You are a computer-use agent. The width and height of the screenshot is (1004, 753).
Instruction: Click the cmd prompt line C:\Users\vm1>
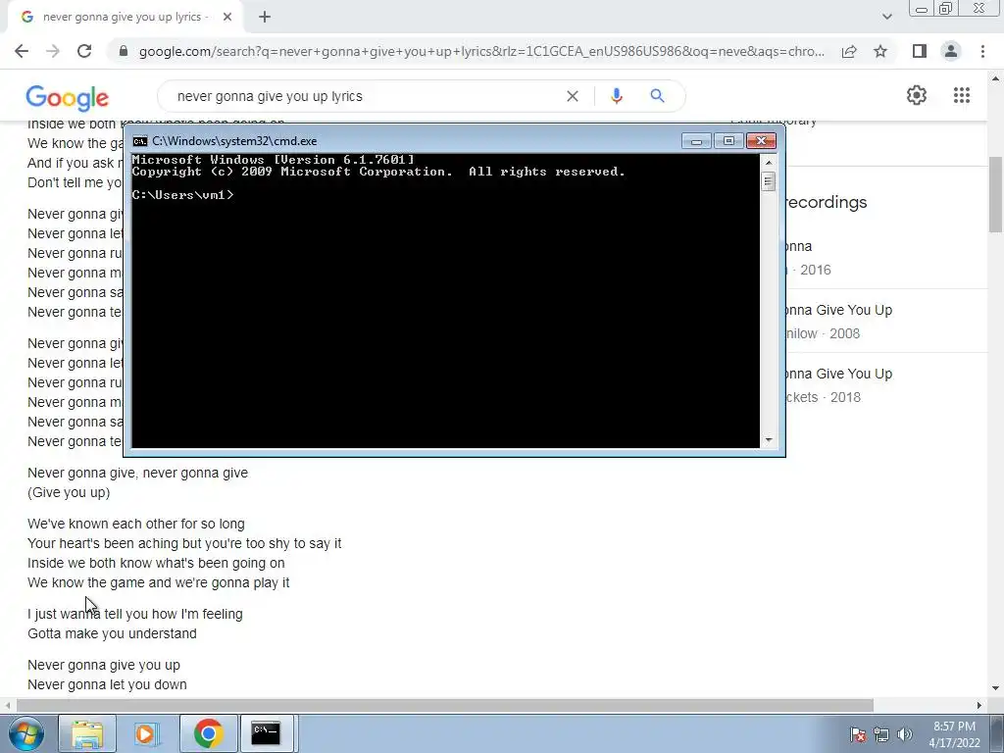(x=183, y=195)
